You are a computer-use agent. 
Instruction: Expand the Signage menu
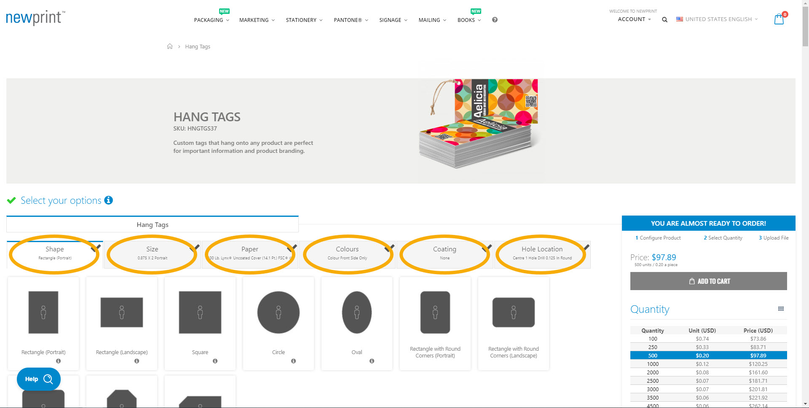(x=393, y=20)
